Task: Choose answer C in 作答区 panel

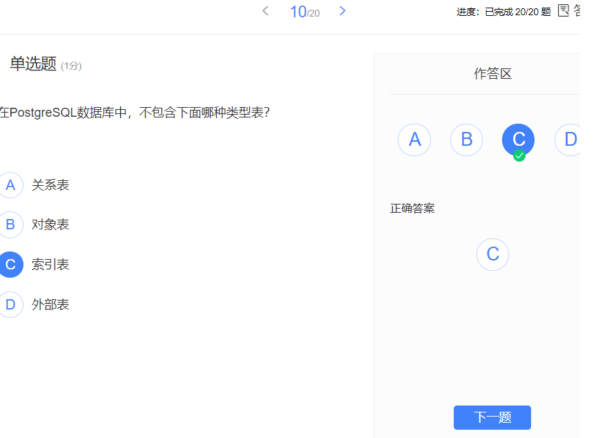Action: [519, 140]
